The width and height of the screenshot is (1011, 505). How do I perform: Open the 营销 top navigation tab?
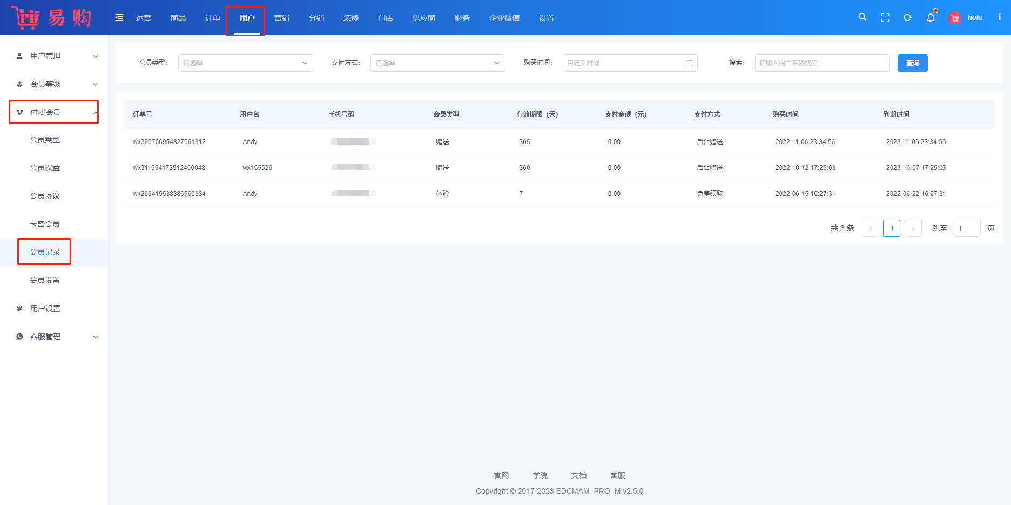tap(281, 18)
